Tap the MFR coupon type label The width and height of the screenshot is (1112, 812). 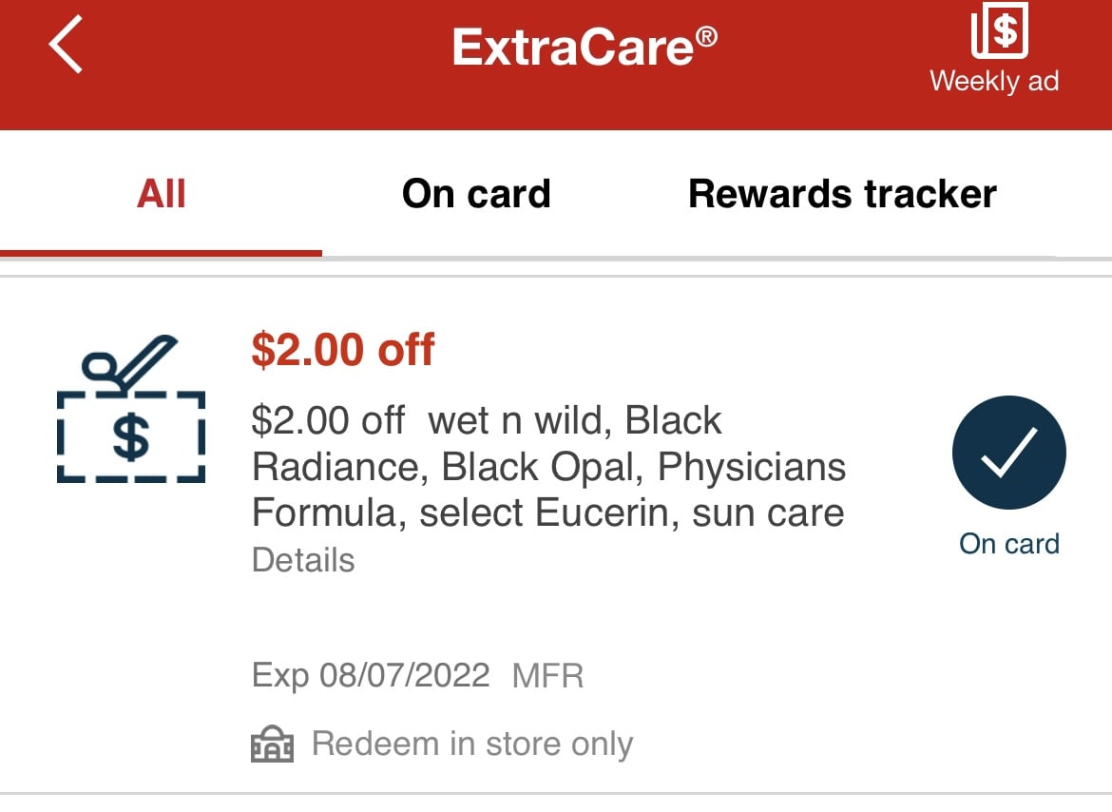(548, 676)
